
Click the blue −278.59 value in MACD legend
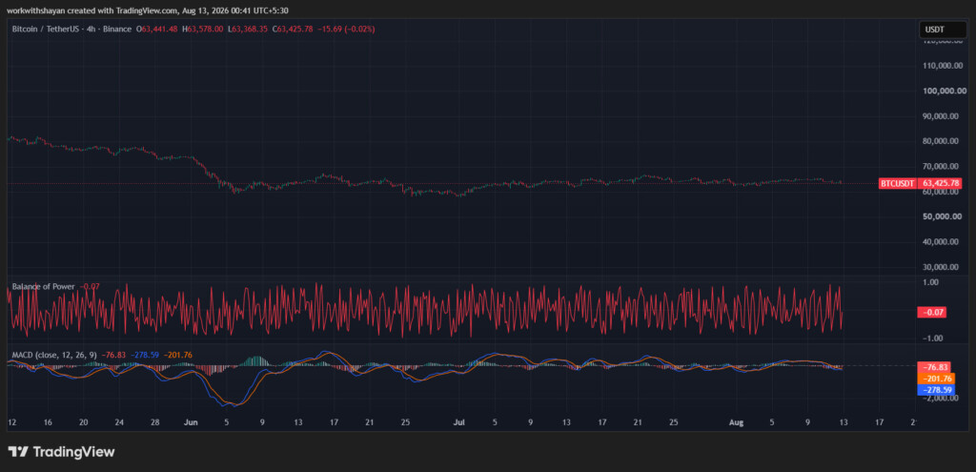(x=145, y=355)
